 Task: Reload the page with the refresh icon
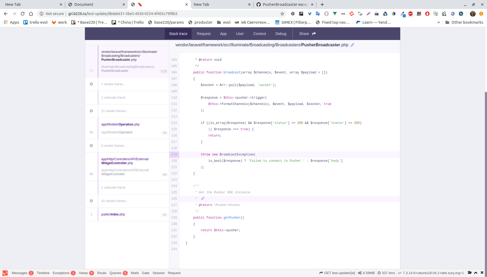23,14
